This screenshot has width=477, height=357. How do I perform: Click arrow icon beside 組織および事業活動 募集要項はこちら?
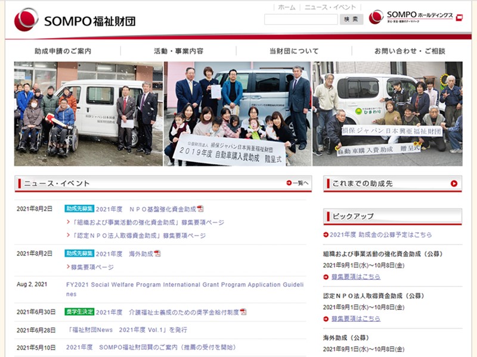(326, 277)
